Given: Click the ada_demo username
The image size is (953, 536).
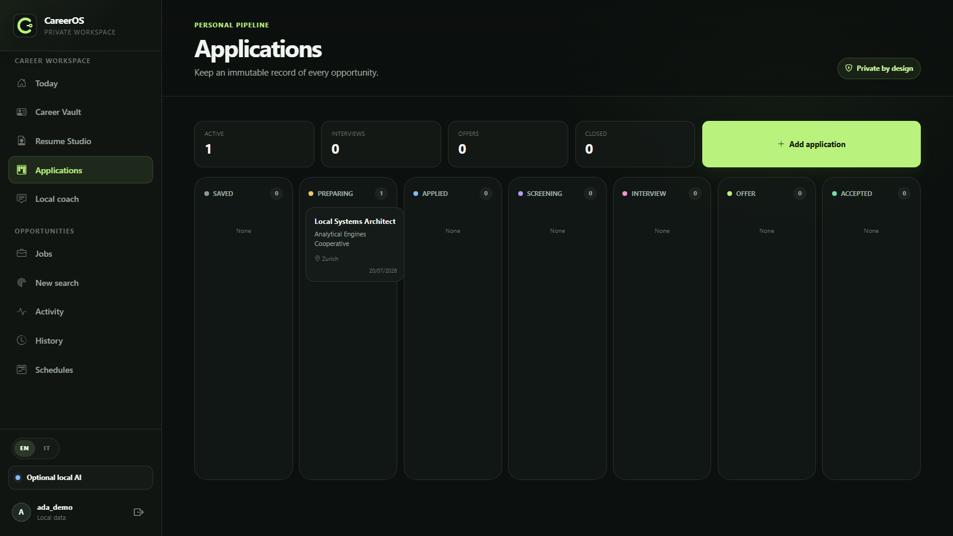Looking at the screenshot, I should [55, 507].
